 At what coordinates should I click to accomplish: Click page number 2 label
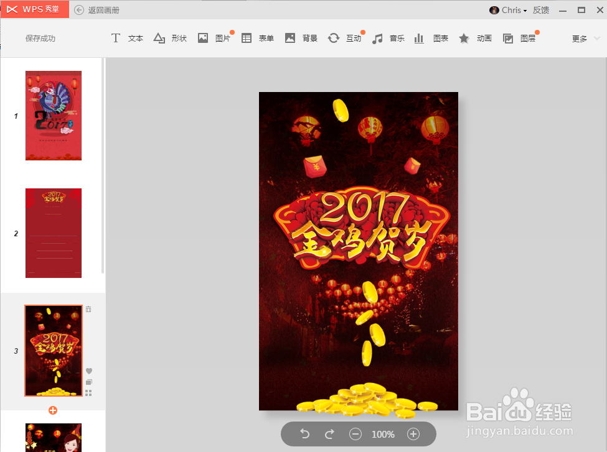(16, 234)
